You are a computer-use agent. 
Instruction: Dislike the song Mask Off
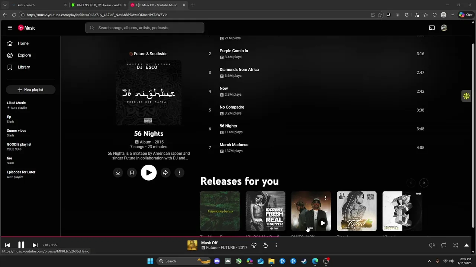254,245
